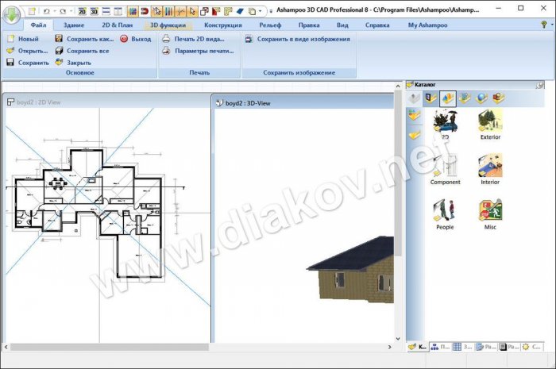Viewport: 556px width, 369px height.
Task: Expand the undo history dropdown arrow
Action: (54, 12)
